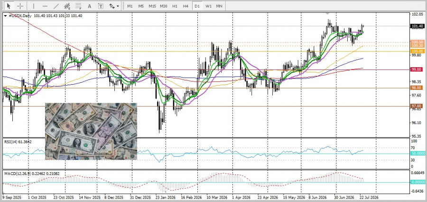Click the dollar bills image on chart
Viewport: 427px width, 202px height.
click(x=91, y=131)
